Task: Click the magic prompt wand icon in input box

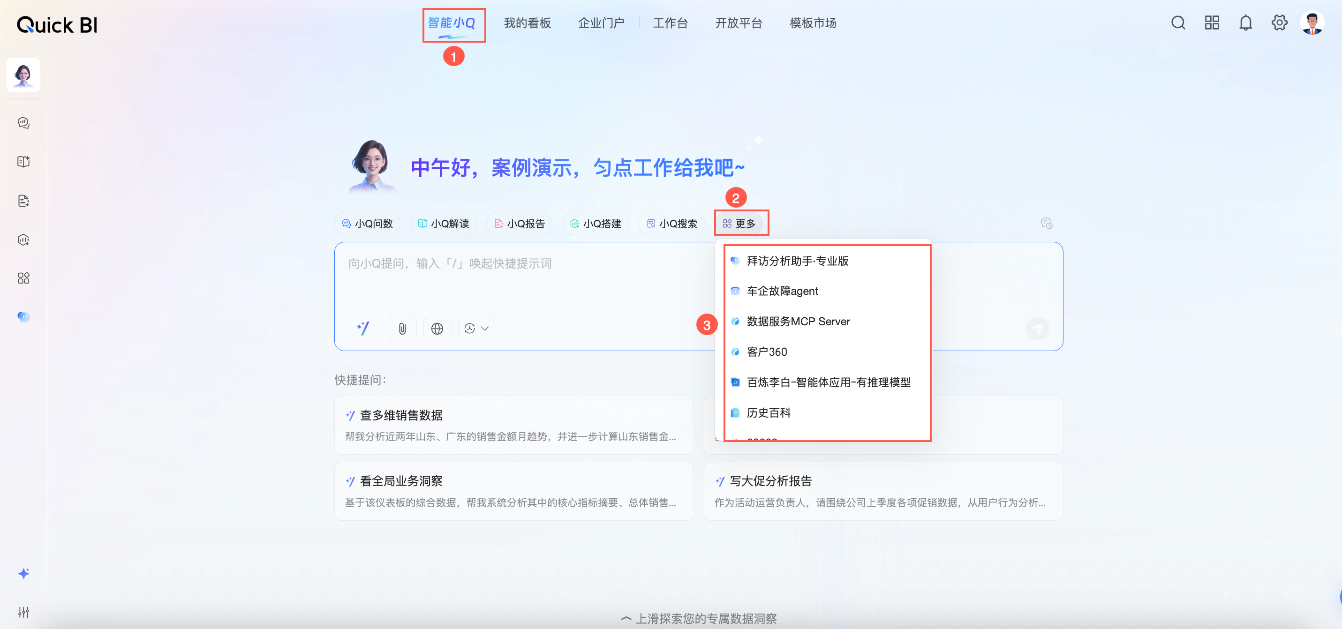Action: click(x=363, y=328)
